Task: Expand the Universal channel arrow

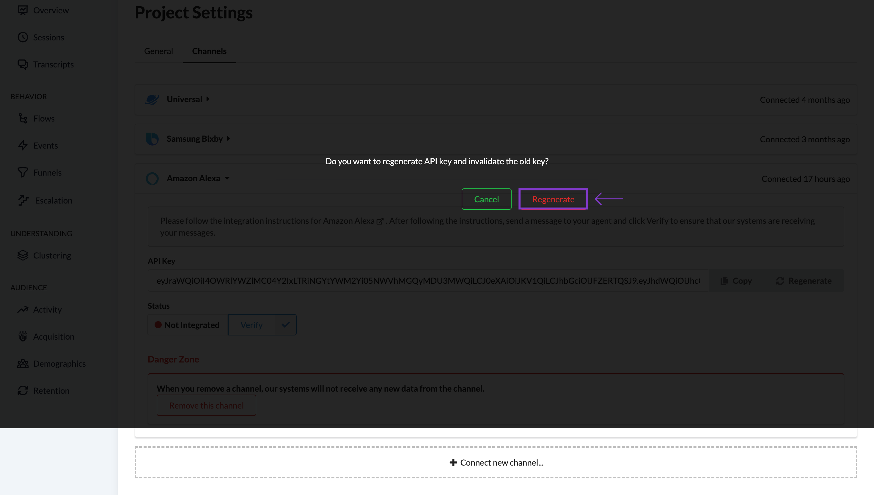Action: point(208,99)
